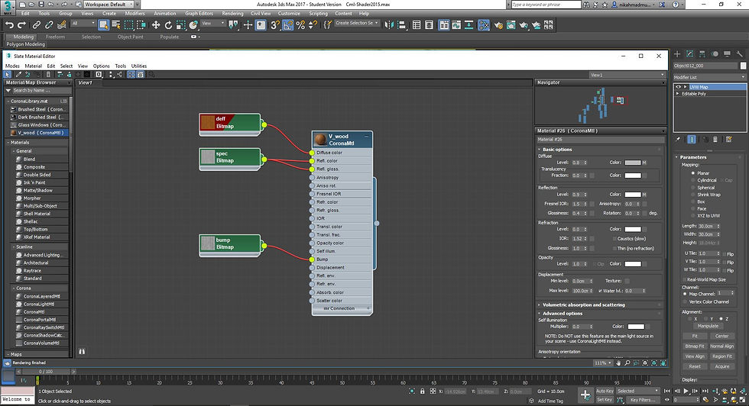
Task: Select Spherical mapping radio button
Action: point(692,188)
